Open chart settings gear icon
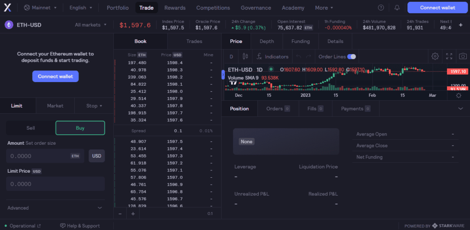The width and height of the screenshot is (470, 230). coord(435,56)
